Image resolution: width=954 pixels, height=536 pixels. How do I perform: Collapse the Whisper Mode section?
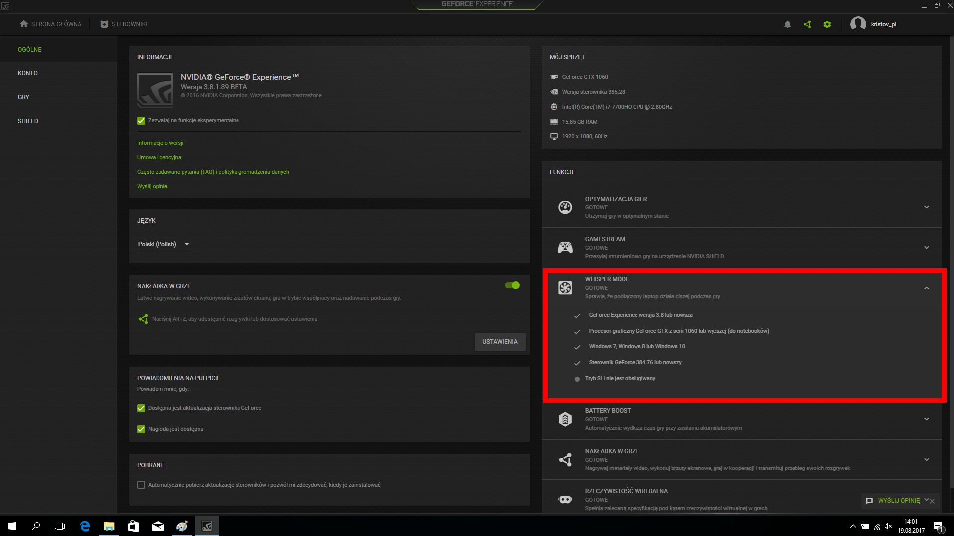pos(926,287)
